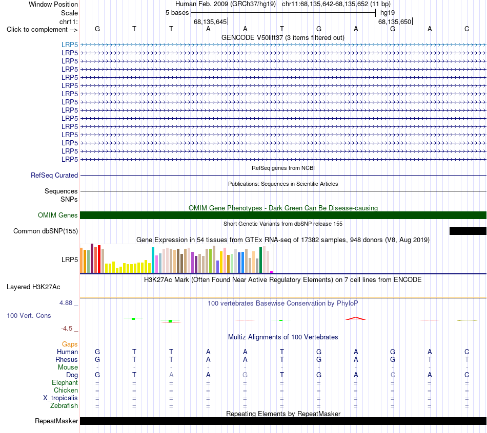
Task: Click the teal bar in the GTEx LRP5 chart
Action: click(x=153, y=260)
